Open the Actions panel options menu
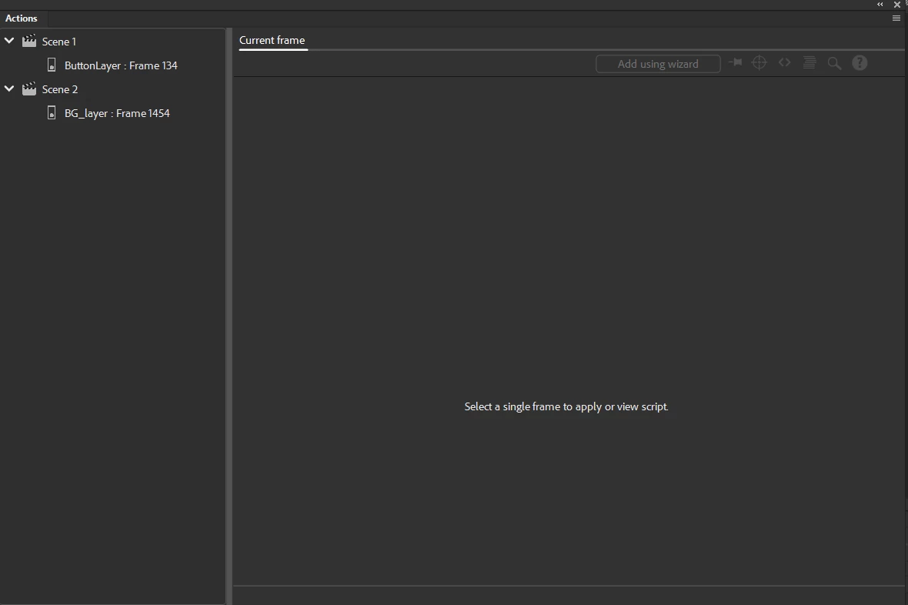The image size is (908, 605). tap(896, 18)
